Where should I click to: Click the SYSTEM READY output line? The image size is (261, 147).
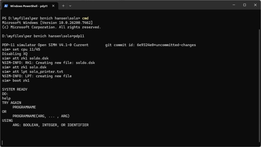pos(15,89)
